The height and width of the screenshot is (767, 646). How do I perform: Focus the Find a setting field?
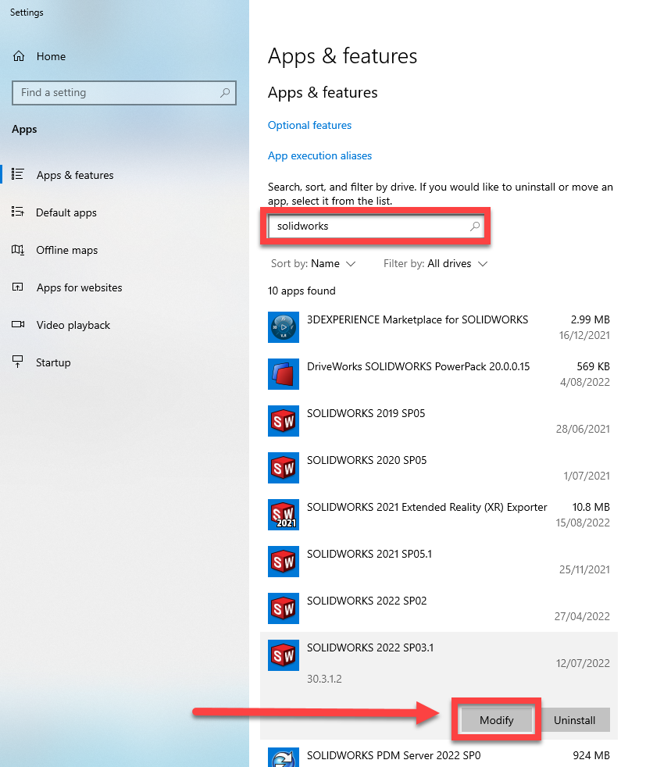[x=123, y=92]
